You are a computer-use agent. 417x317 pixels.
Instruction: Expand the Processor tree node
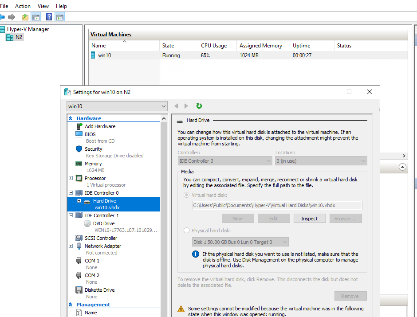pos(71,178)
